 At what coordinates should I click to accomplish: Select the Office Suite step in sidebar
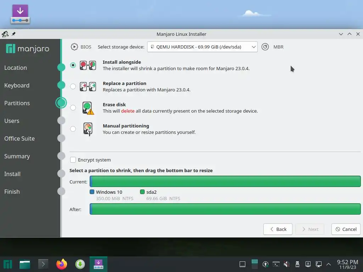point(19,138)
